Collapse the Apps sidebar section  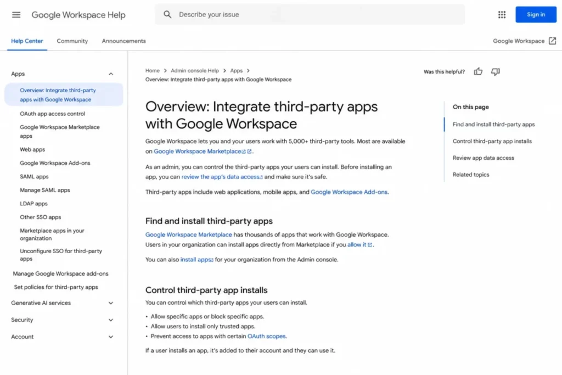[111, 74]
